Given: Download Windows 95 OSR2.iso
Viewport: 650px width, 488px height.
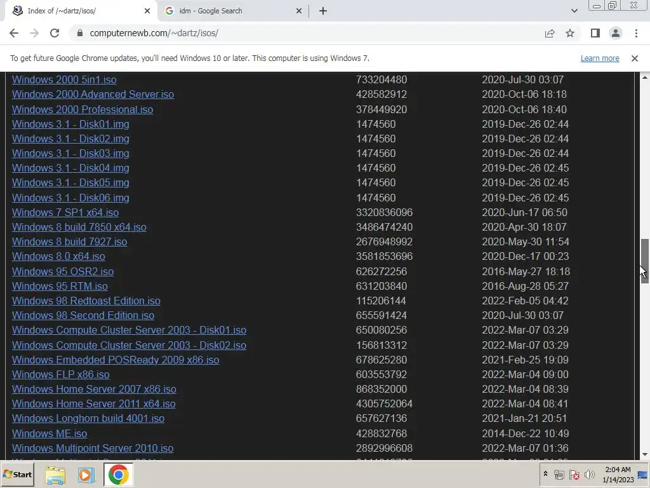Looking at the screenshot, I should click(x=63, y=272).
